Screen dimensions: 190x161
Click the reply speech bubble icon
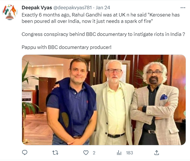[x=25, y=153]
